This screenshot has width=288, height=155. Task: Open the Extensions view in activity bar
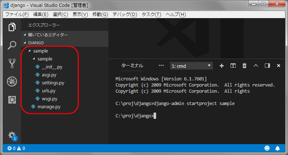[x=12, y=100]
